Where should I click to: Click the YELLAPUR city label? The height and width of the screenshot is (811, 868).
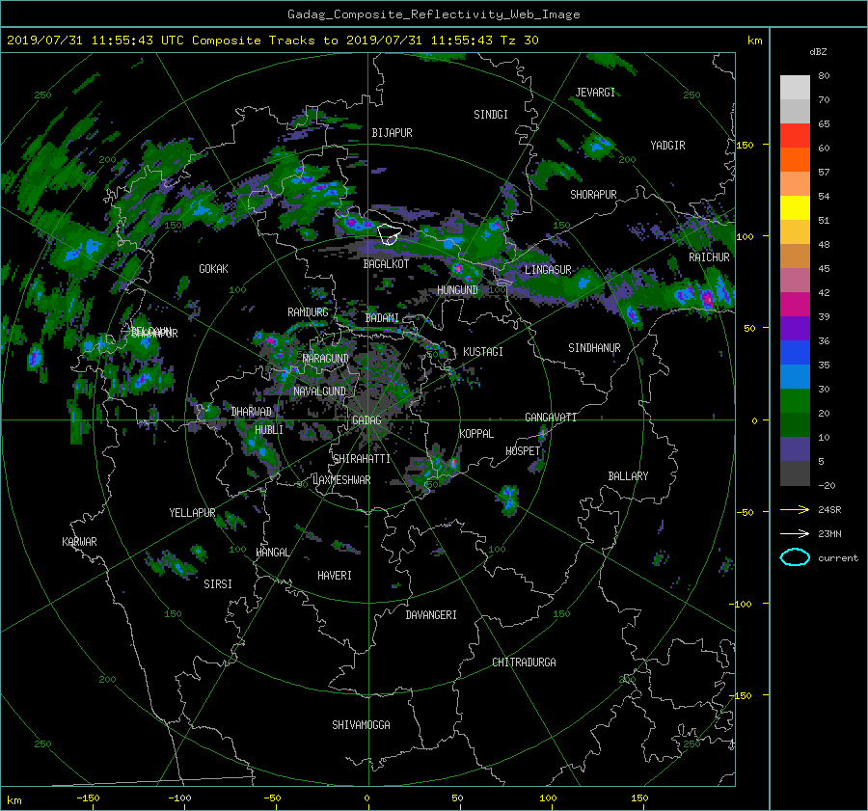point(192,513)
